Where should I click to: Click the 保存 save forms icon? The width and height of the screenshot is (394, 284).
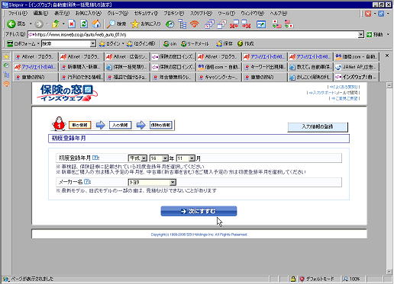(224, 43)
